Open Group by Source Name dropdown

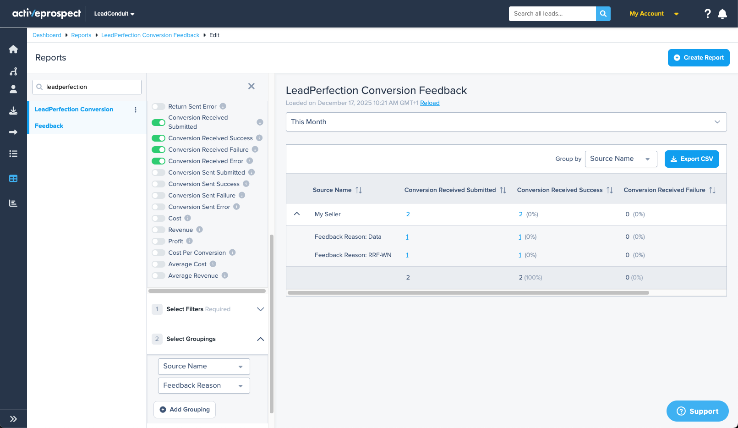coord(621,159)
